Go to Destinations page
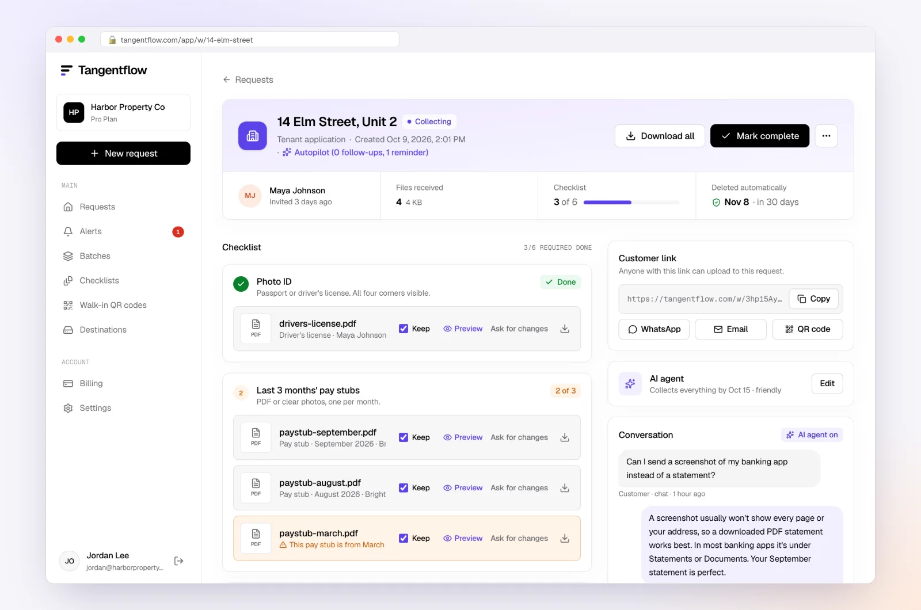This screenshot has width=921, height=610. pyautogui.click(x=123, y=330)
